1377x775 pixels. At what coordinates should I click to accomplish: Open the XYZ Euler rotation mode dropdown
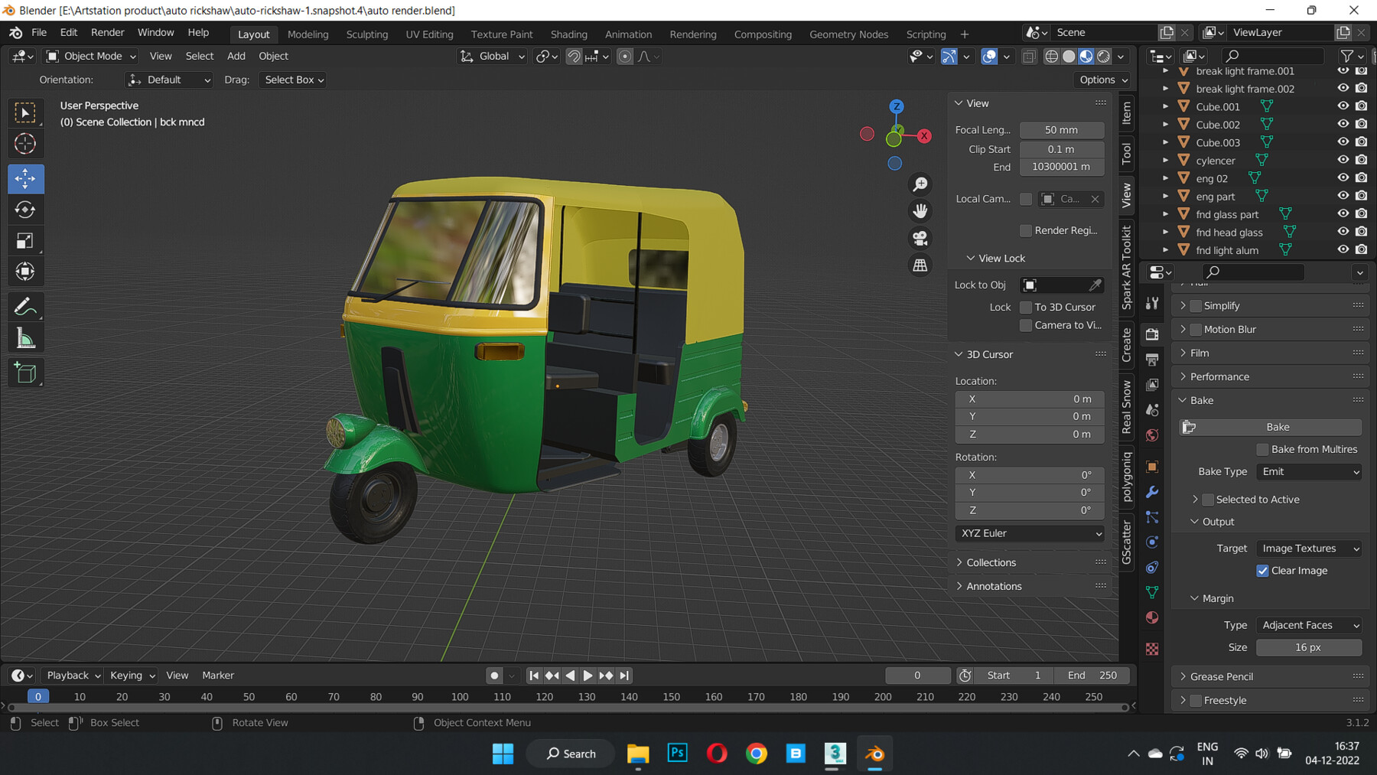pyautogui.click(x=1030, y=533)
